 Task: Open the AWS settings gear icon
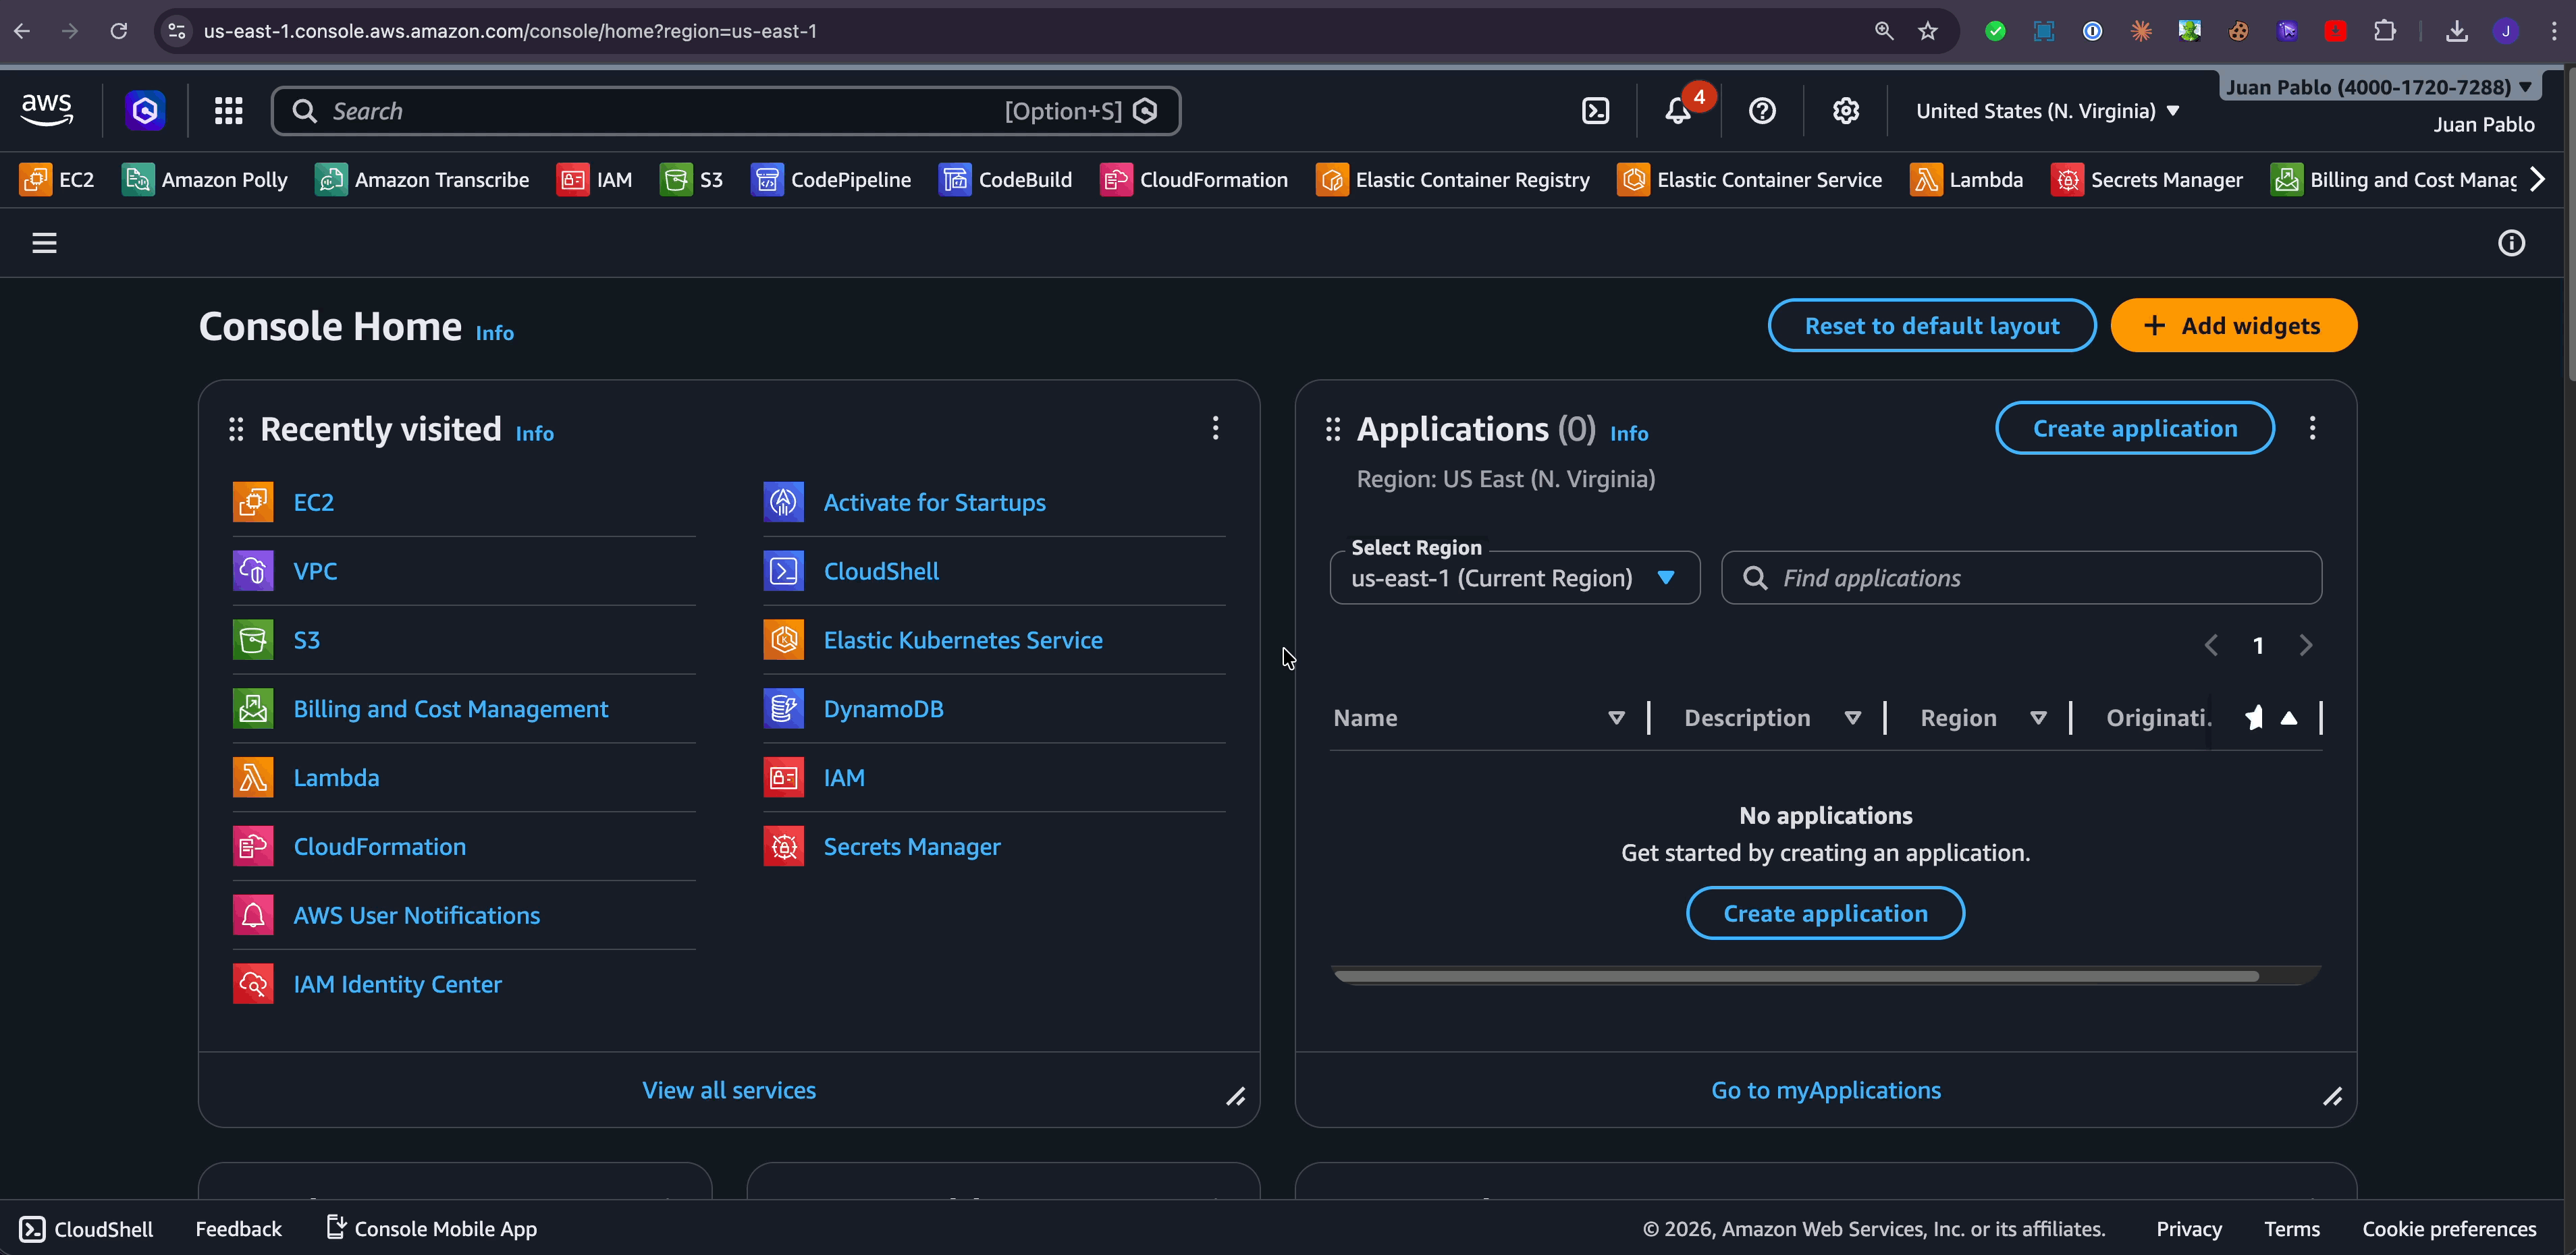1845,111
